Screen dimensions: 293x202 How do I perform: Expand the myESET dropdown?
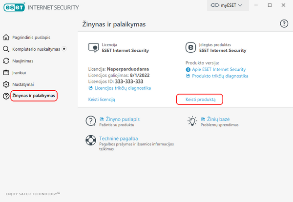point(228,5)
